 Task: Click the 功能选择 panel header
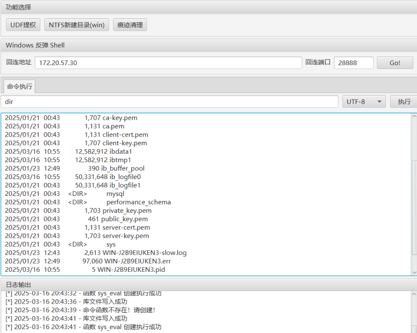[x=18, y=7]
